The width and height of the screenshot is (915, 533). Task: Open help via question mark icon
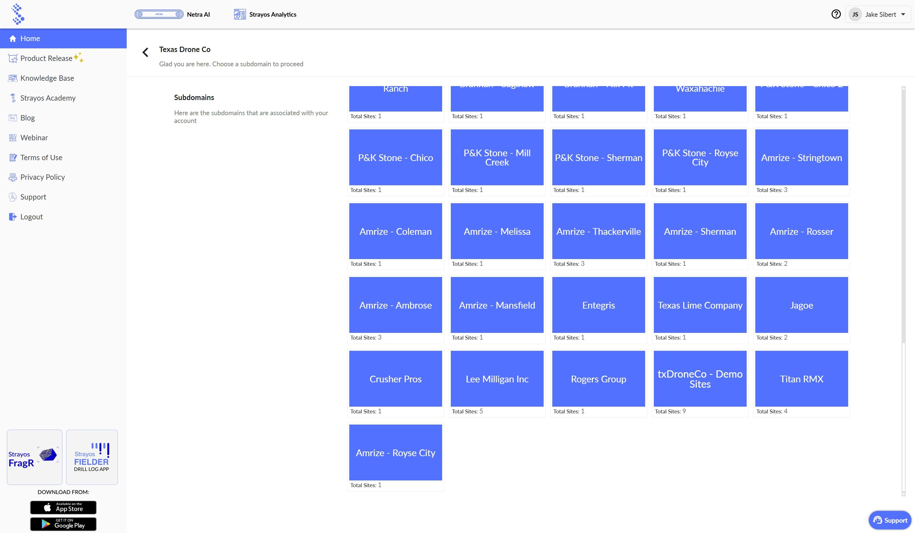point(836,14)
